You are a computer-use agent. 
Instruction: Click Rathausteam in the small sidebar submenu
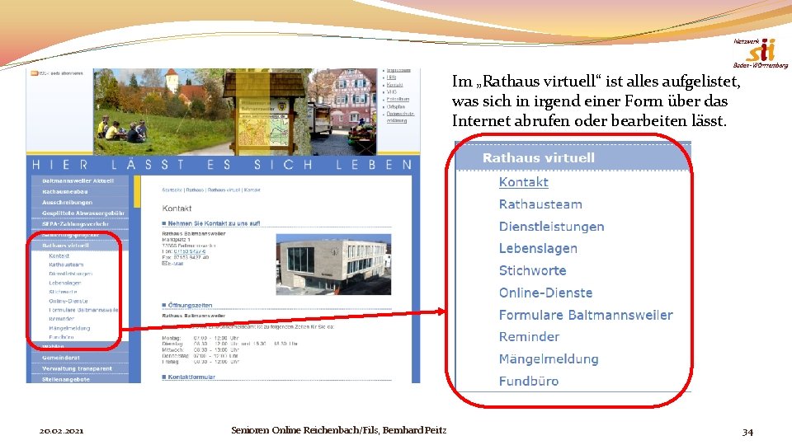click(x=66, y=265)
